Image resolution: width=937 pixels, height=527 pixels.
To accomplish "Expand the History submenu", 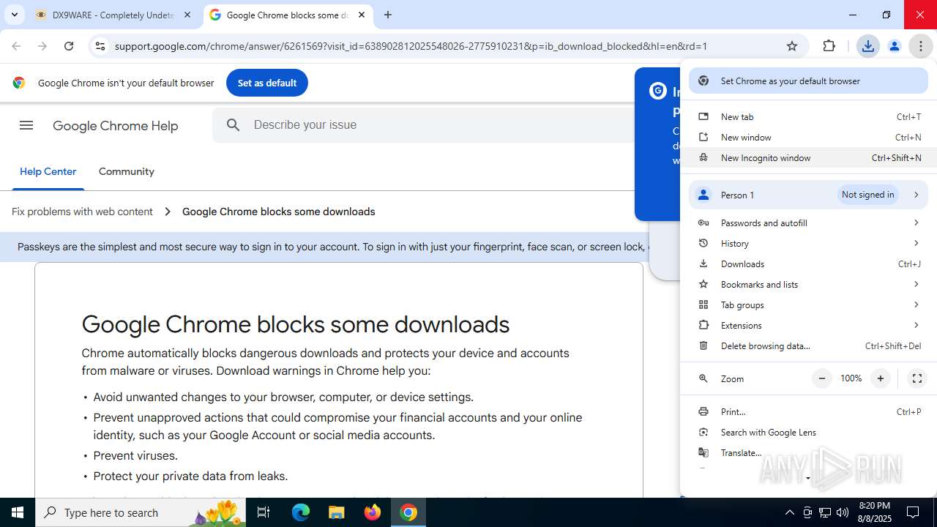I will pyautogui.click(x=808, y=244).
